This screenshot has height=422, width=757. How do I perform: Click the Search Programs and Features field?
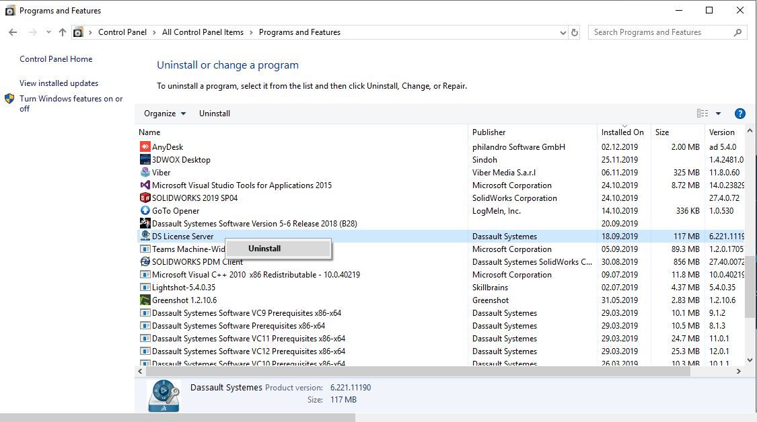[659, 32]
